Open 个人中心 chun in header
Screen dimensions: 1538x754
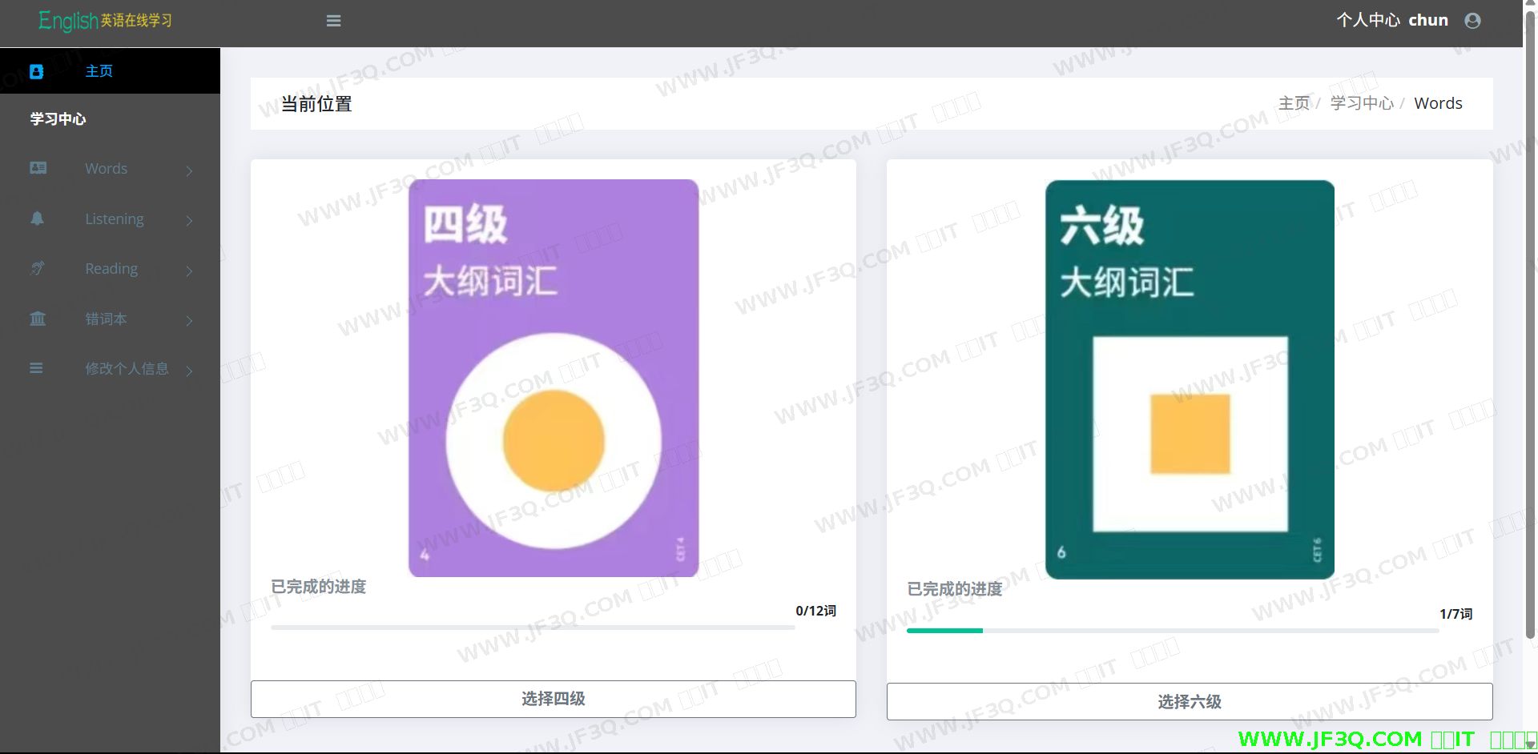1391,20
